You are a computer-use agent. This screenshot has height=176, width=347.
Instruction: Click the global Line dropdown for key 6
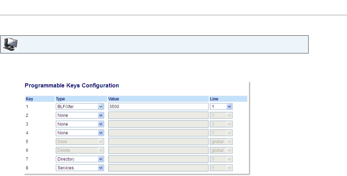pyautogui.click(x=221, y=150)
